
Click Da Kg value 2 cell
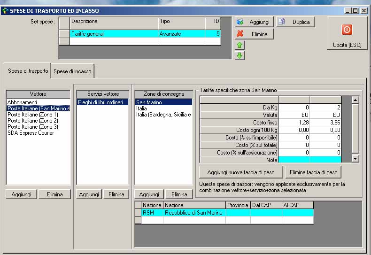(x=325, y=108)
